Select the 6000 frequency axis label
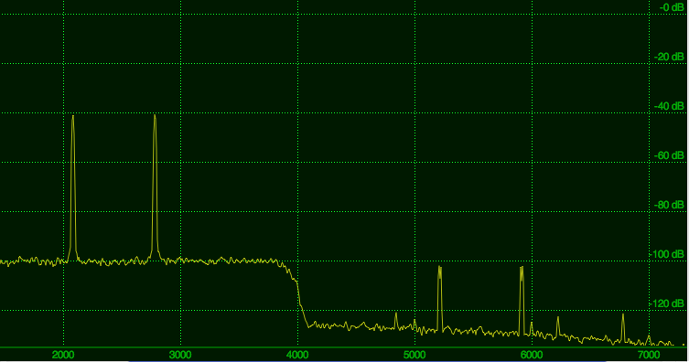The height and width of the screenshot is (362, 689). point(532,355)
